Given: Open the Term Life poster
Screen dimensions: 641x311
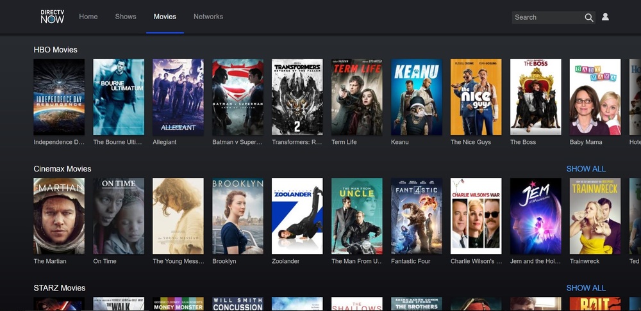Looking at the screenshot, I should coord(357,97).
